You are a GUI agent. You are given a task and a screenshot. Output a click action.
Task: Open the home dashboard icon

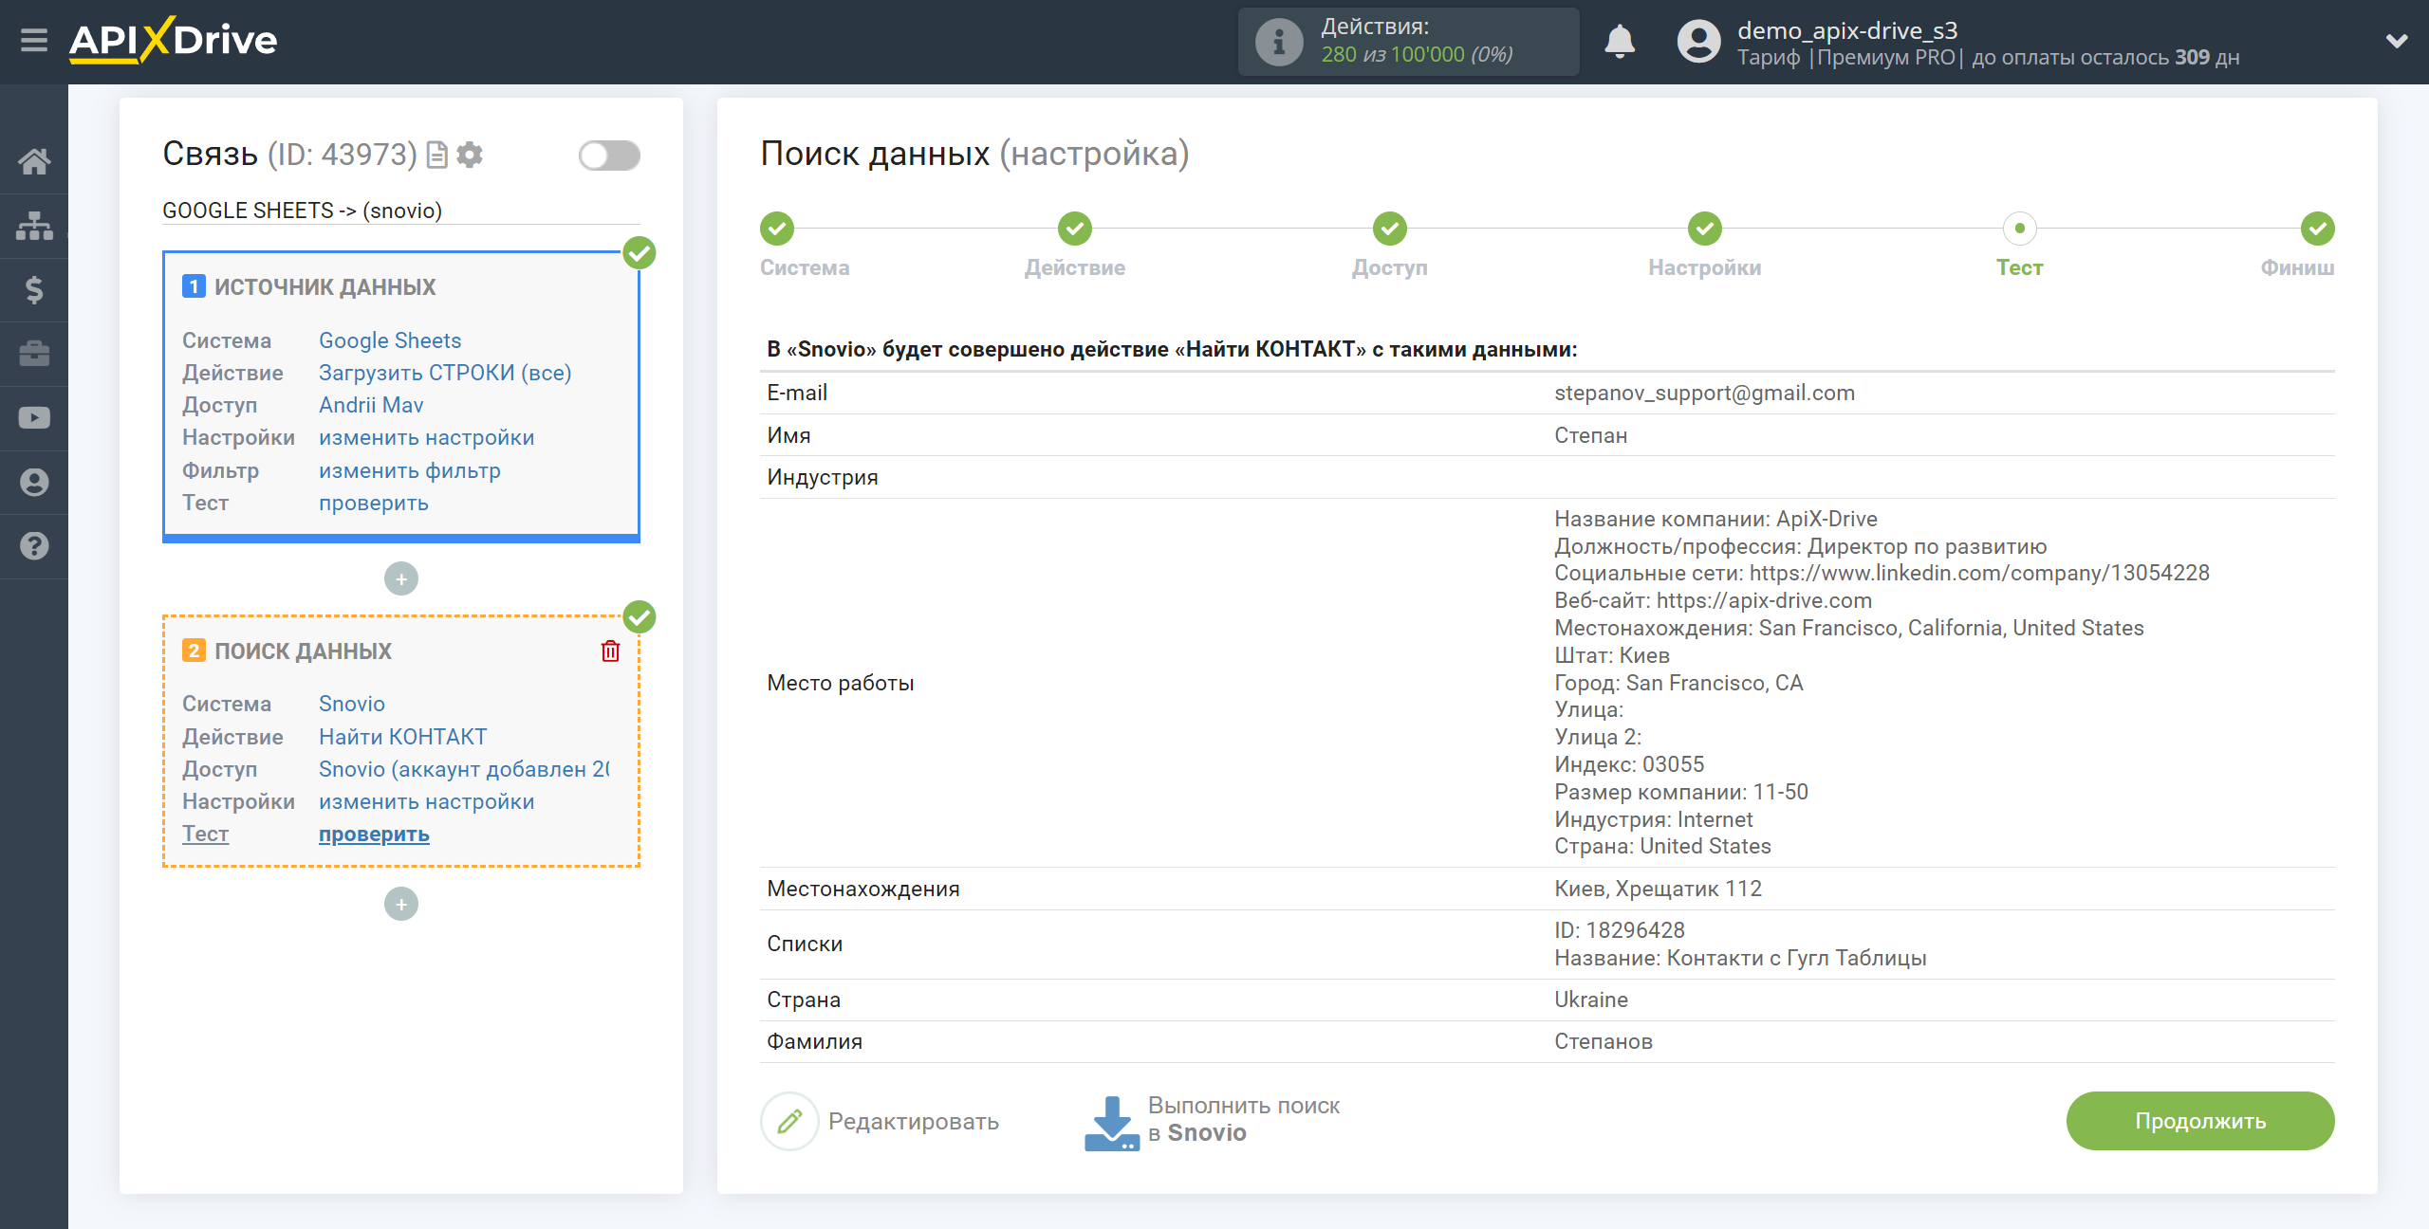click(34, 161)
